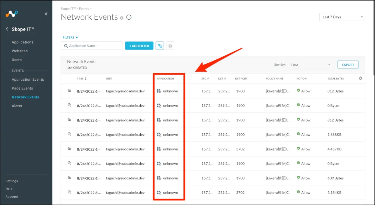
Task: Click the save filter disk icon
Action: point(170,46)
